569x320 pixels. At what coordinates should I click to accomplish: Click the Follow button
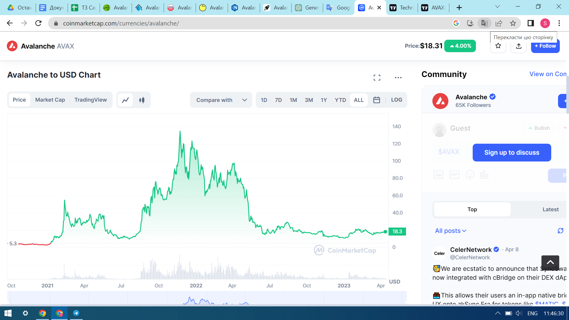tap(545, 46)
